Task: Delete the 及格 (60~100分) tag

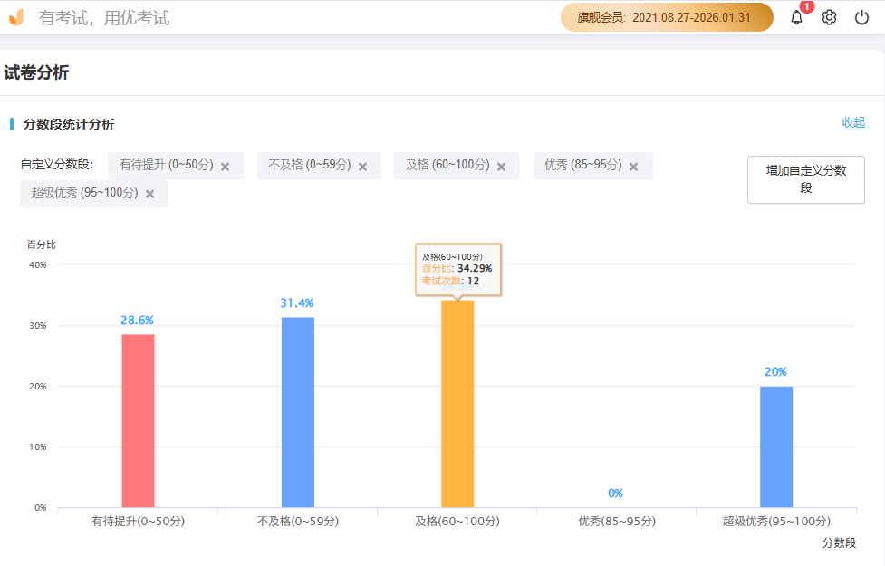Action: tap(501, 167)
